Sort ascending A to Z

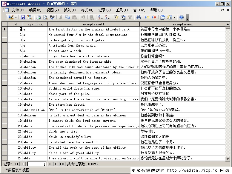click(100, 17)
